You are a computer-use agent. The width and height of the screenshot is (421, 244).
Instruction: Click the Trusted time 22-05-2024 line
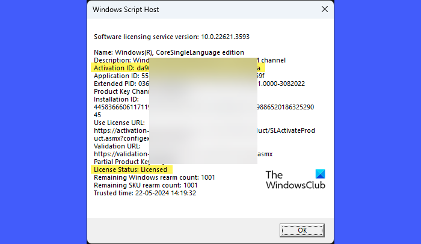(x=145, y=193)
